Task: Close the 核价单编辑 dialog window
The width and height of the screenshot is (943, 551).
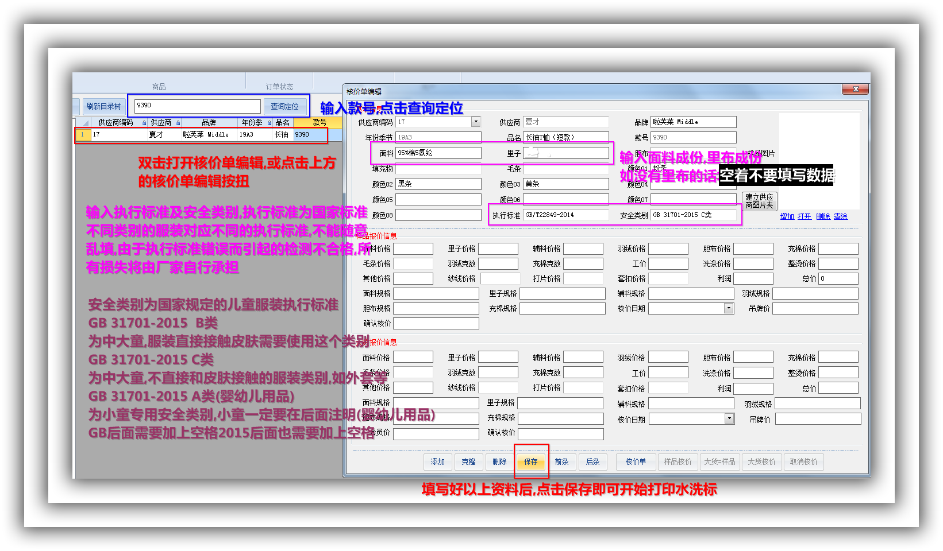Action: pyautogui.click(x=855, y=89)
